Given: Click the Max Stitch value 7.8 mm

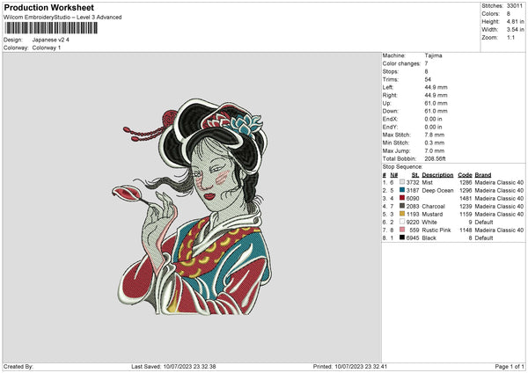Looking at the screenshot, I should point(435,135).
